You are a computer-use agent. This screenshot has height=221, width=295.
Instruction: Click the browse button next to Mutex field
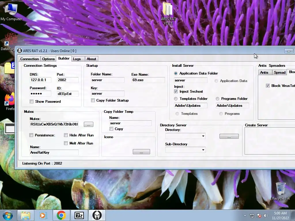coord(88,124)
